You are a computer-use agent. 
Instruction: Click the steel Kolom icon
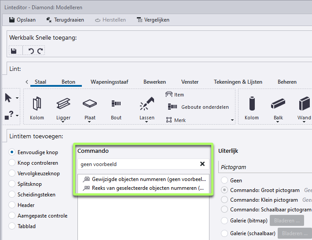pyautogui.click(x=37, y=104)
